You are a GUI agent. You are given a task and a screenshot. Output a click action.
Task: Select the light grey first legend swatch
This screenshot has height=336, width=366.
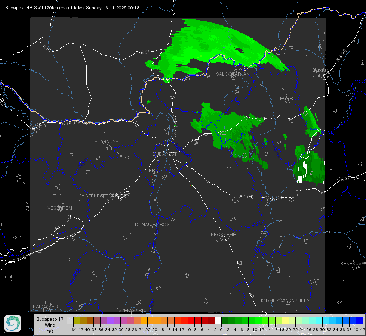click(x=70, y=320)
